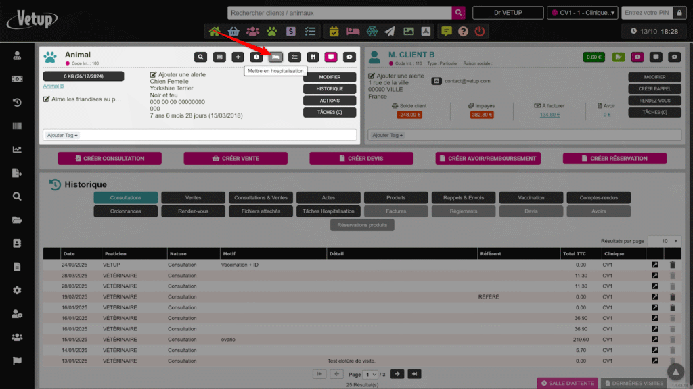Image resolution: width=693 pixels, height=389 pixels.
Task: Select the Ordonnances history tab
Action: (125, 211)
